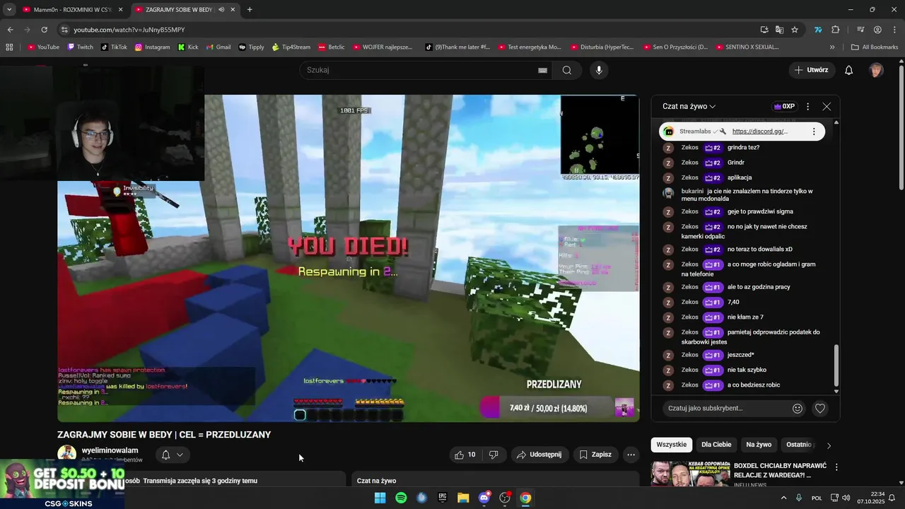
Task: Click the address bar URL
Action: (129, 30)
